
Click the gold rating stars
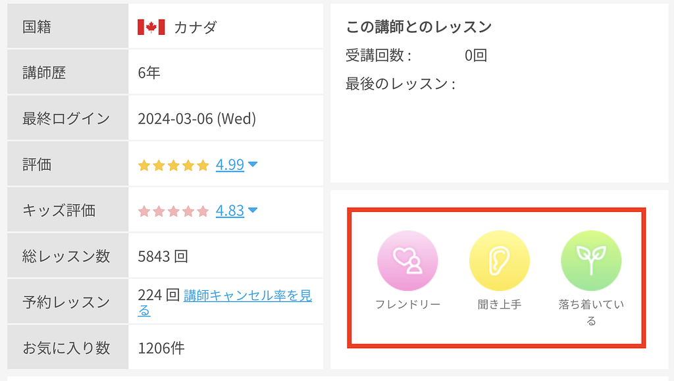[173, 165]
